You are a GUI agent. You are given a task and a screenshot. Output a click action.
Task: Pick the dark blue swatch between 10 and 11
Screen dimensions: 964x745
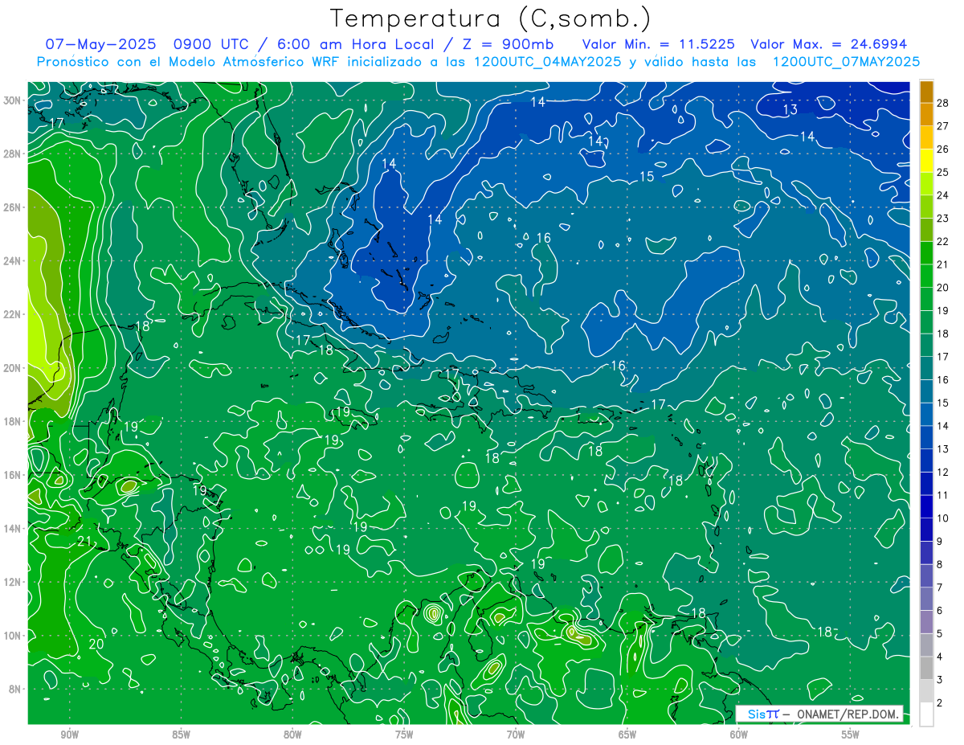coord(926,506)
